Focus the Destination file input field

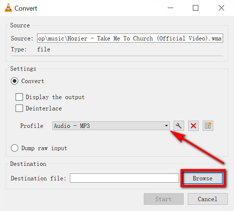(124, 178)
